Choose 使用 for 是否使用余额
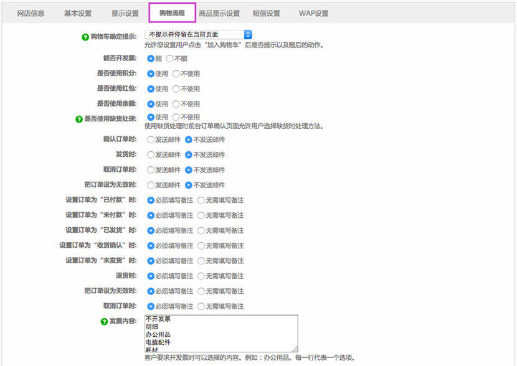Screen dimensions: 517x366 click(151, 104)
